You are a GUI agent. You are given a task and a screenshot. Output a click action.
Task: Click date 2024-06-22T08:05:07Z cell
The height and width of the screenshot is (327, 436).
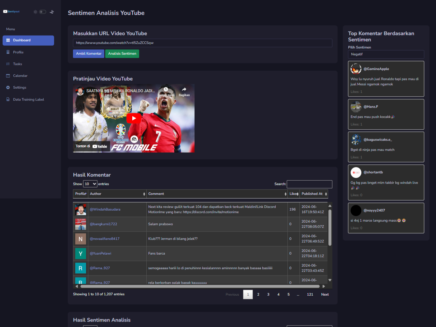pyautogui.click(x=313, y=224)
